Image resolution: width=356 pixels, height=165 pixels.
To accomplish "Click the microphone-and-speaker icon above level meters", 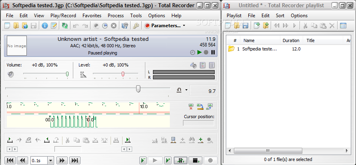I will point(193,65).
